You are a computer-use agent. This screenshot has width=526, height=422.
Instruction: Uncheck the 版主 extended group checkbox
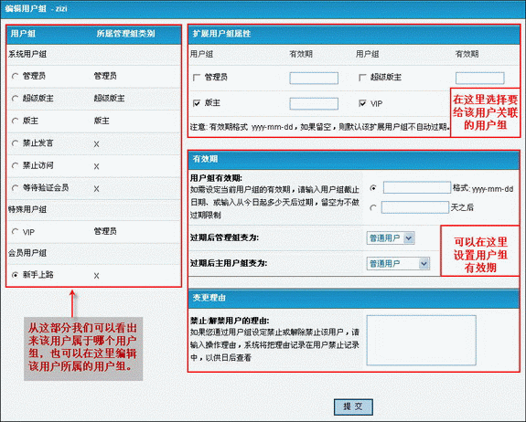coord(197,103)
